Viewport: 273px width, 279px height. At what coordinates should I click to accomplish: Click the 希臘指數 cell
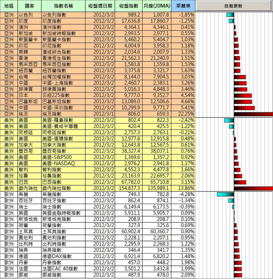(63, 194)
